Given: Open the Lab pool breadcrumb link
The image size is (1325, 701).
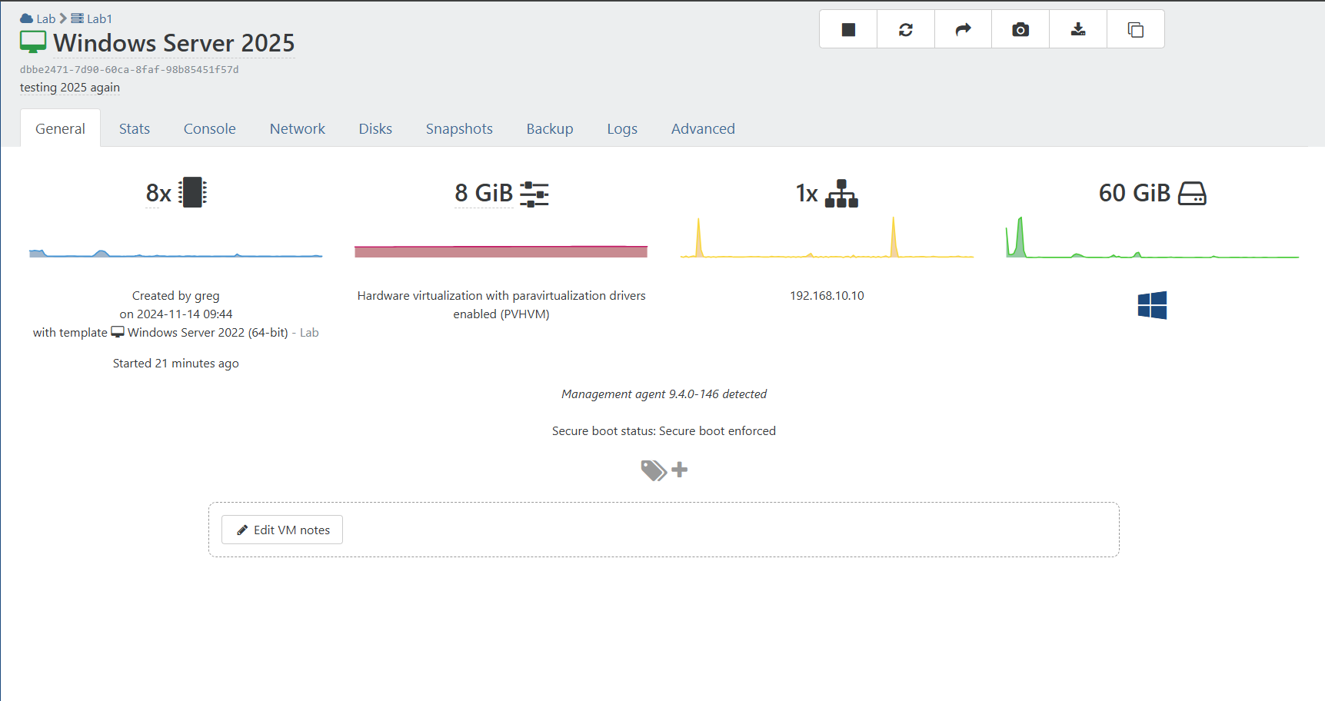Looking at the screenshot, I should pos(46,18).
